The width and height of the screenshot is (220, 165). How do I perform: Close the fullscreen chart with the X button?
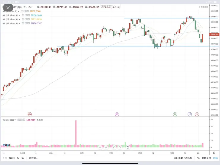[8, 8]
